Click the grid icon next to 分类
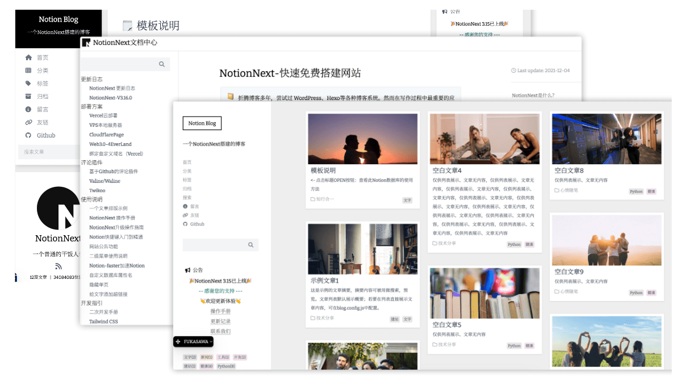689x380 pixels. point(28,70)
